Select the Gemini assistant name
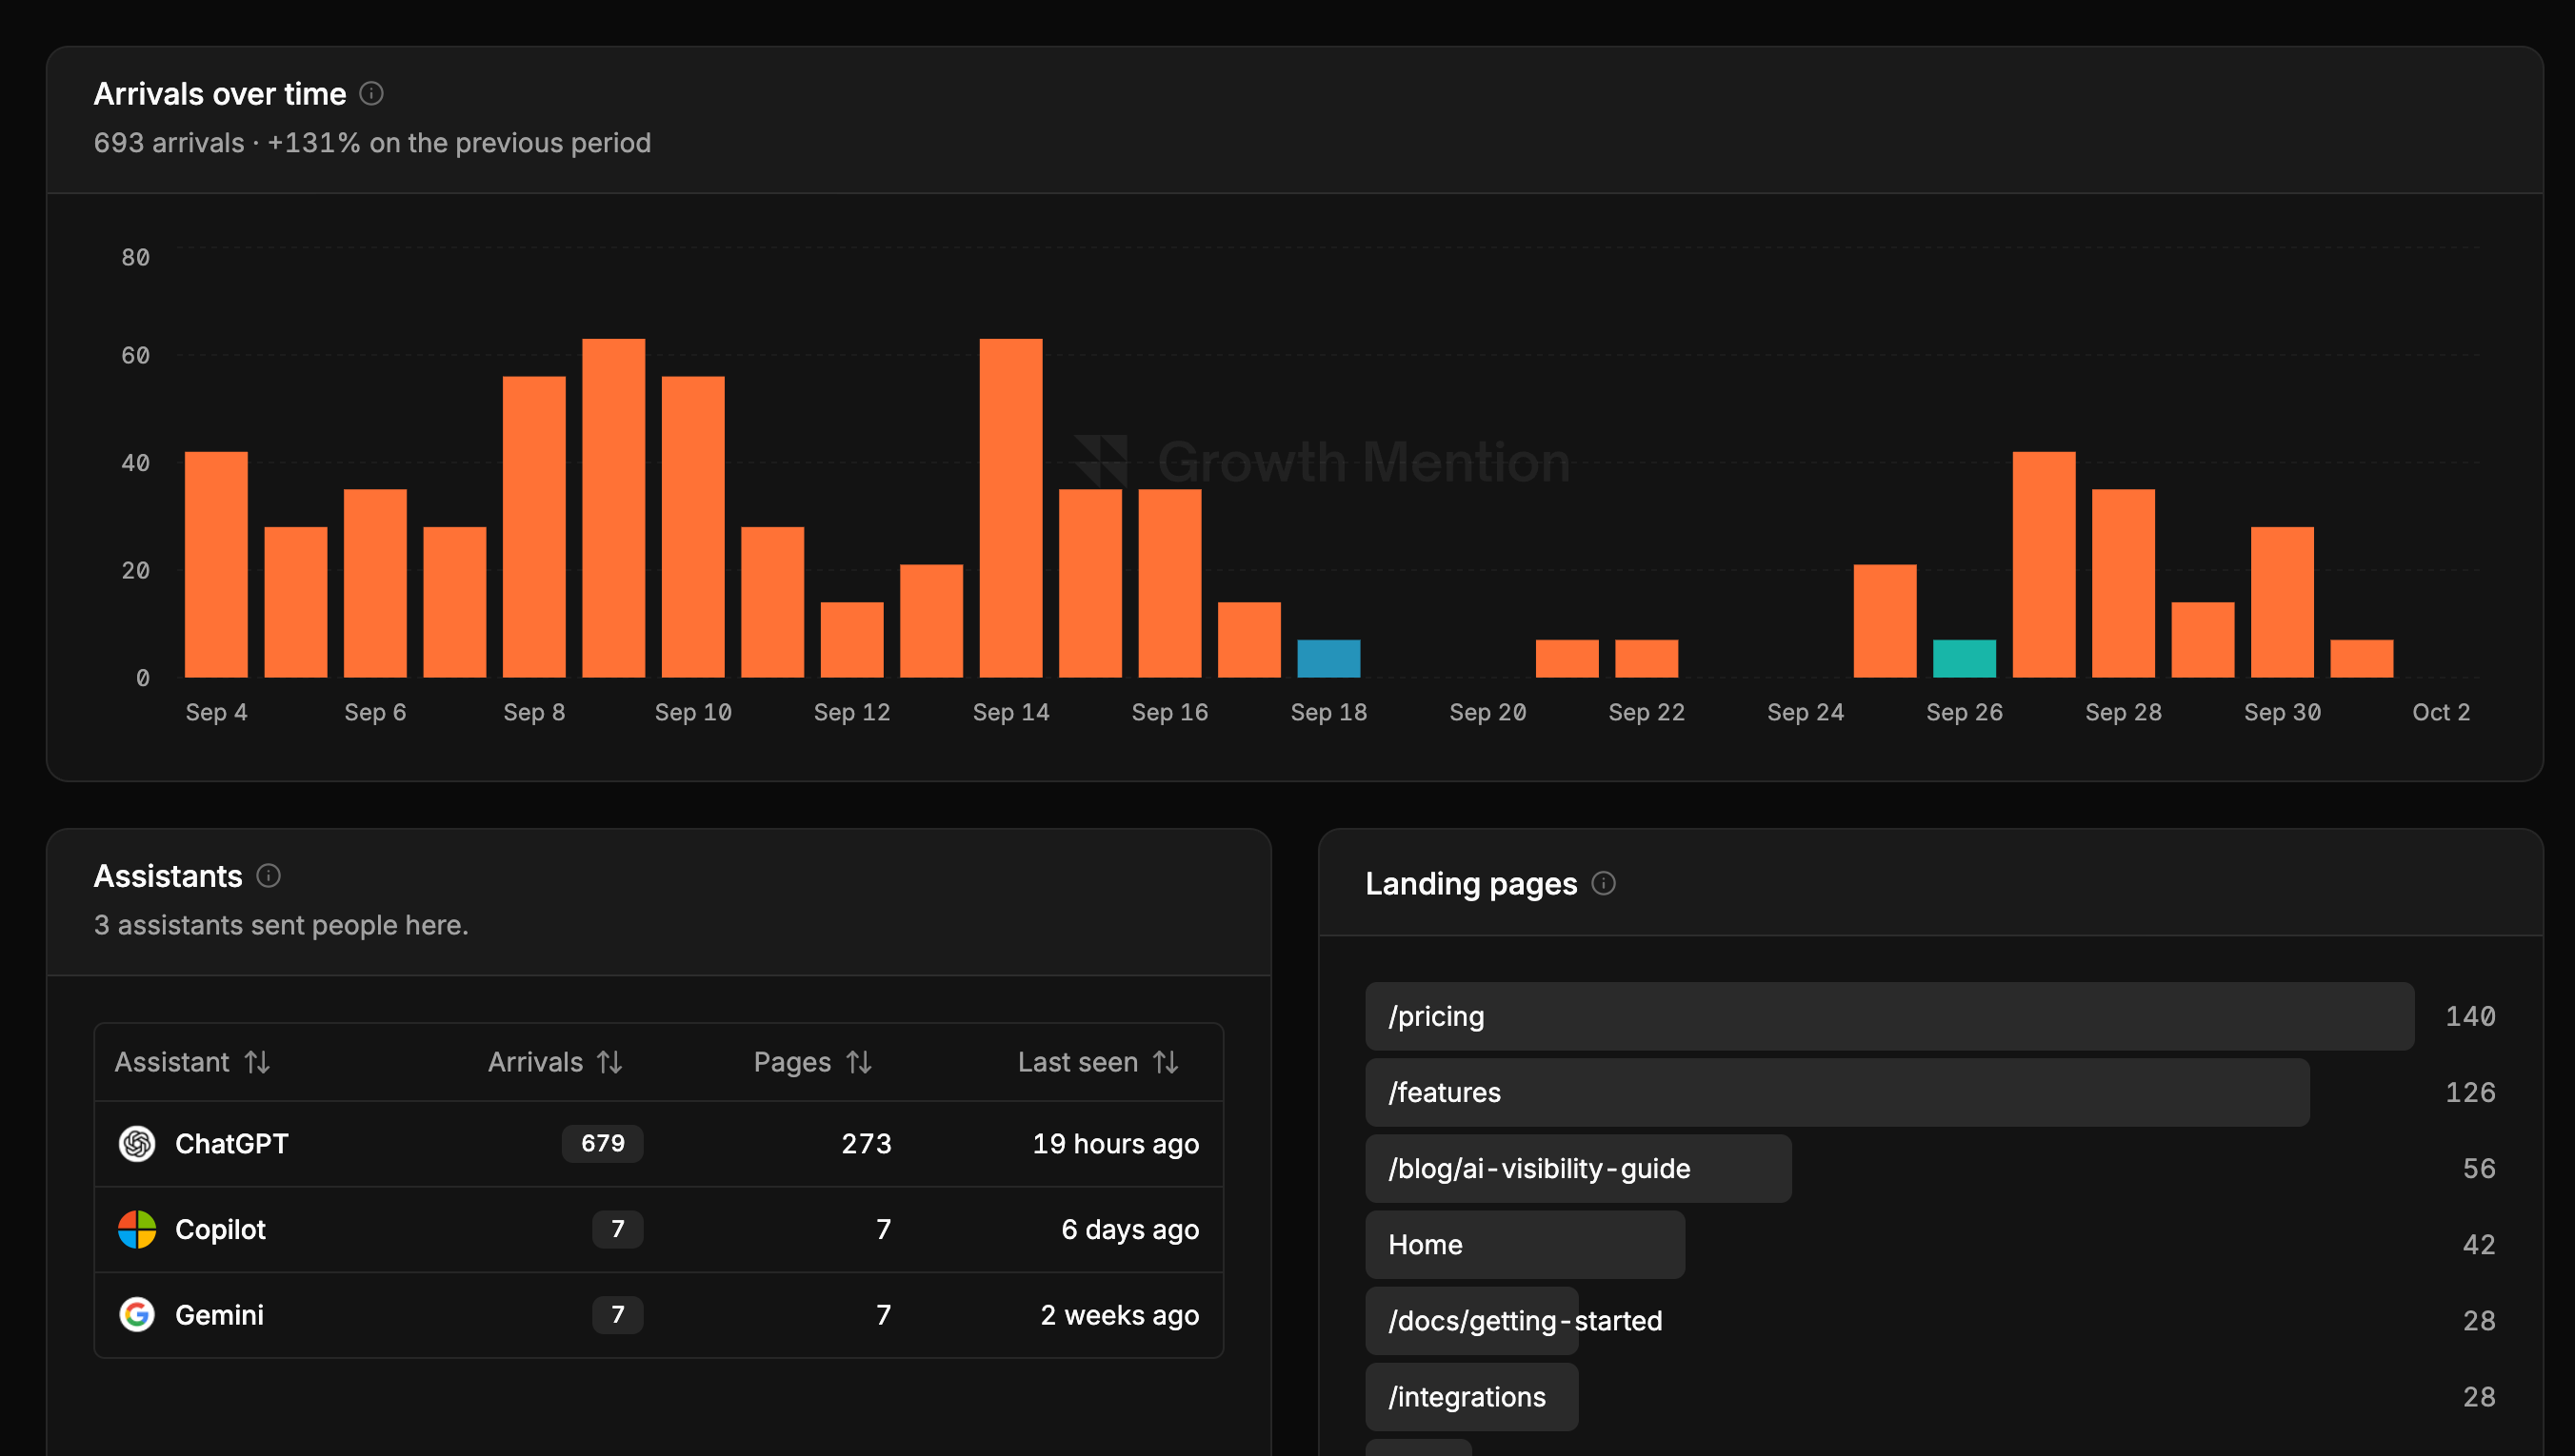This screenshot has width=2575, height=1456. click(219, 1314)
